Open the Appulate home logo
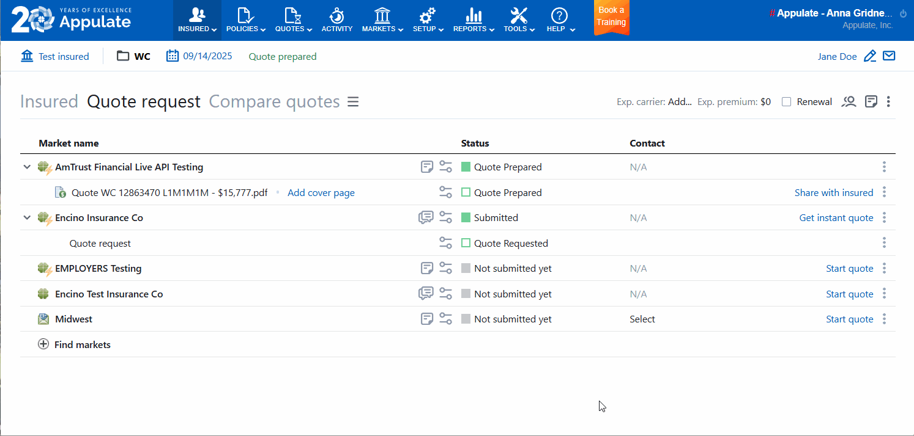The height and width of the screenshot is (436, 914). 71,20
